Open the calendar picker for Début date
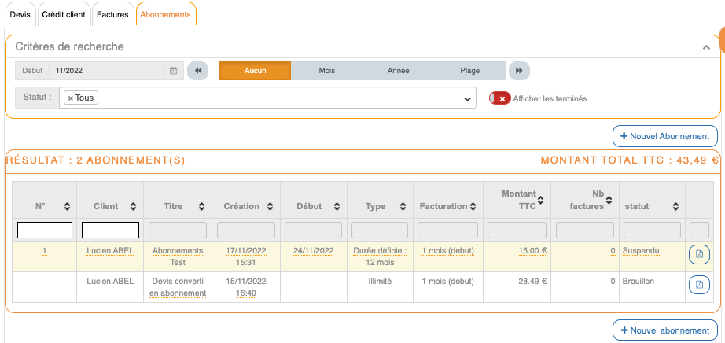The width and height of the screenshot is (725, 343). [x=174, y=71]
